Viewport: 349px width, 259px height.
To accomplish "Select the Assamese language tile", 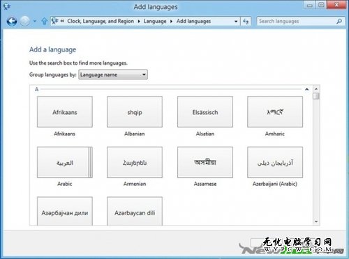I will 205,162.
